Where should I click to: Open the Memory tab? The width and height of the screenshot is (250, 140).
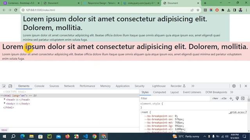(105, 86)
